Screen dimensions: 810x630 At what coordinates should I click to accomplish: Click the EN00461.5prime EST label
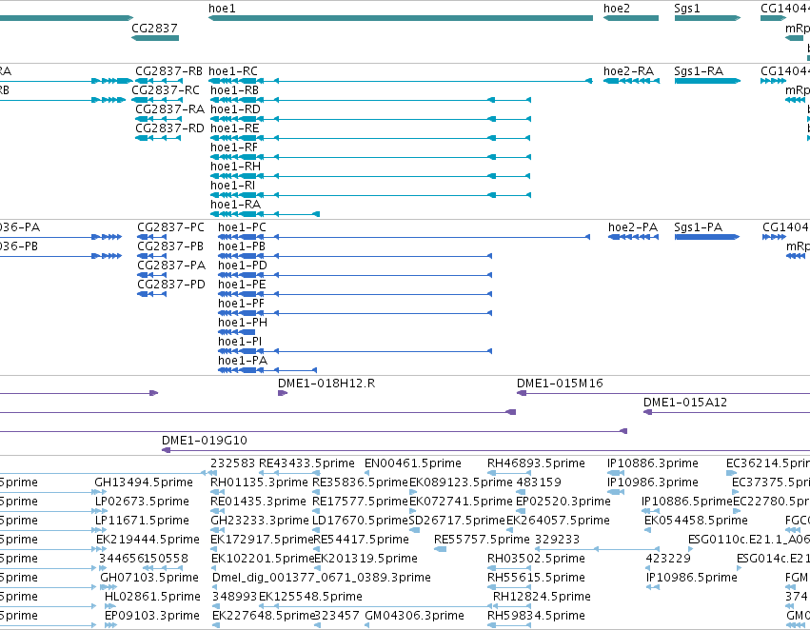(x=413, y=463)
